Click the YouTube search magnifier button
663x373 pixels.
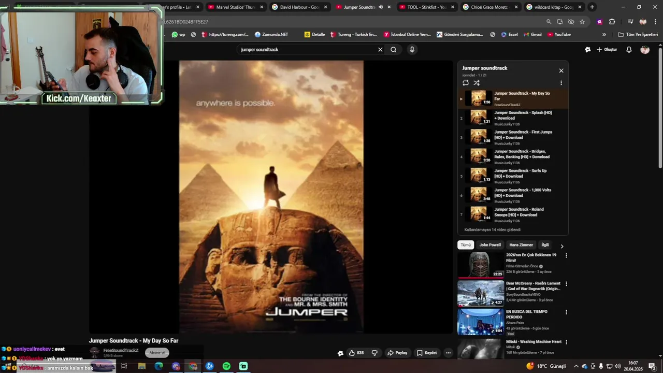click(x=394, y=50)
